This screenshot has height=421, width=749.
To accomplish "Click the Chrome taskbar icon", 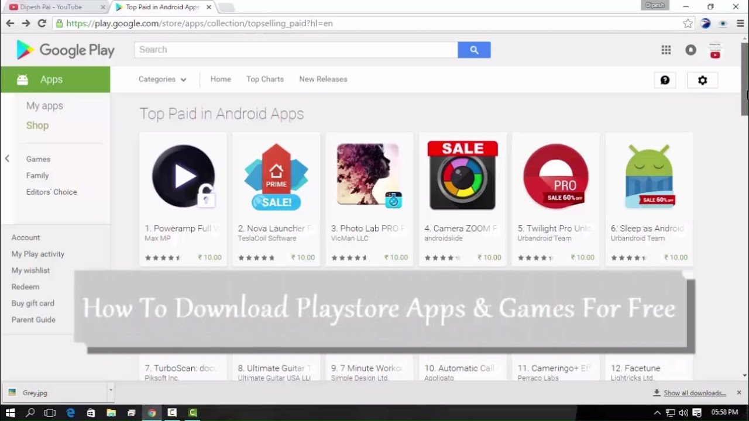I will 152,413.
